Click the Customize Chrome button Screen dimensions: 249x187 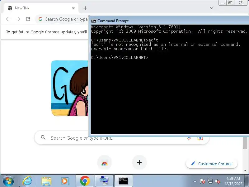(212, 164)
